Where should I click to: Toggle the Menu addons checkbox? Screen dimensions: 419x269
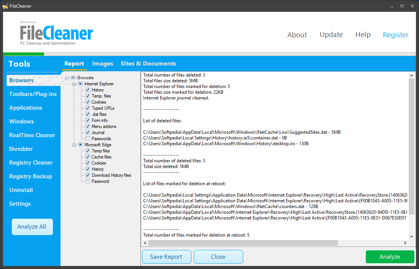pos(88,126)
